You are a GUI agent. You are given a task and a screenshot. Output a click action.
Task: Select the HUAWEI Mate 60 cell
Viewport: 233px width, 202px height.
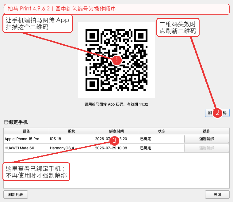[x=26, y=148]
